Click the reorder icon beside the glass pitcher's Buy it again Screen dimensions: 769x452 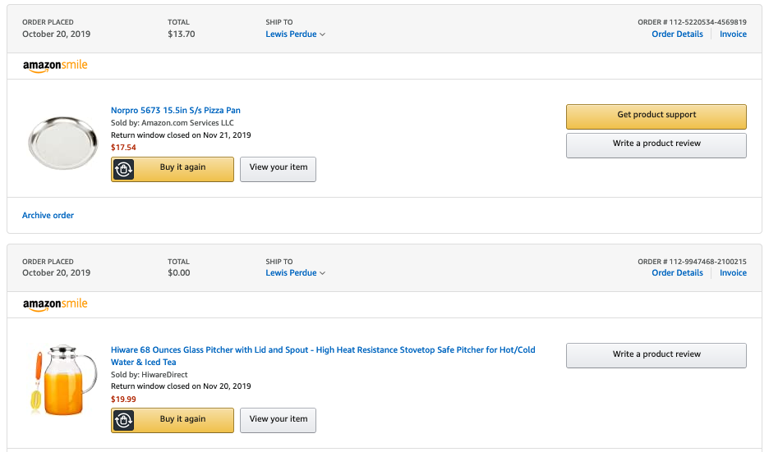point(123,420)
